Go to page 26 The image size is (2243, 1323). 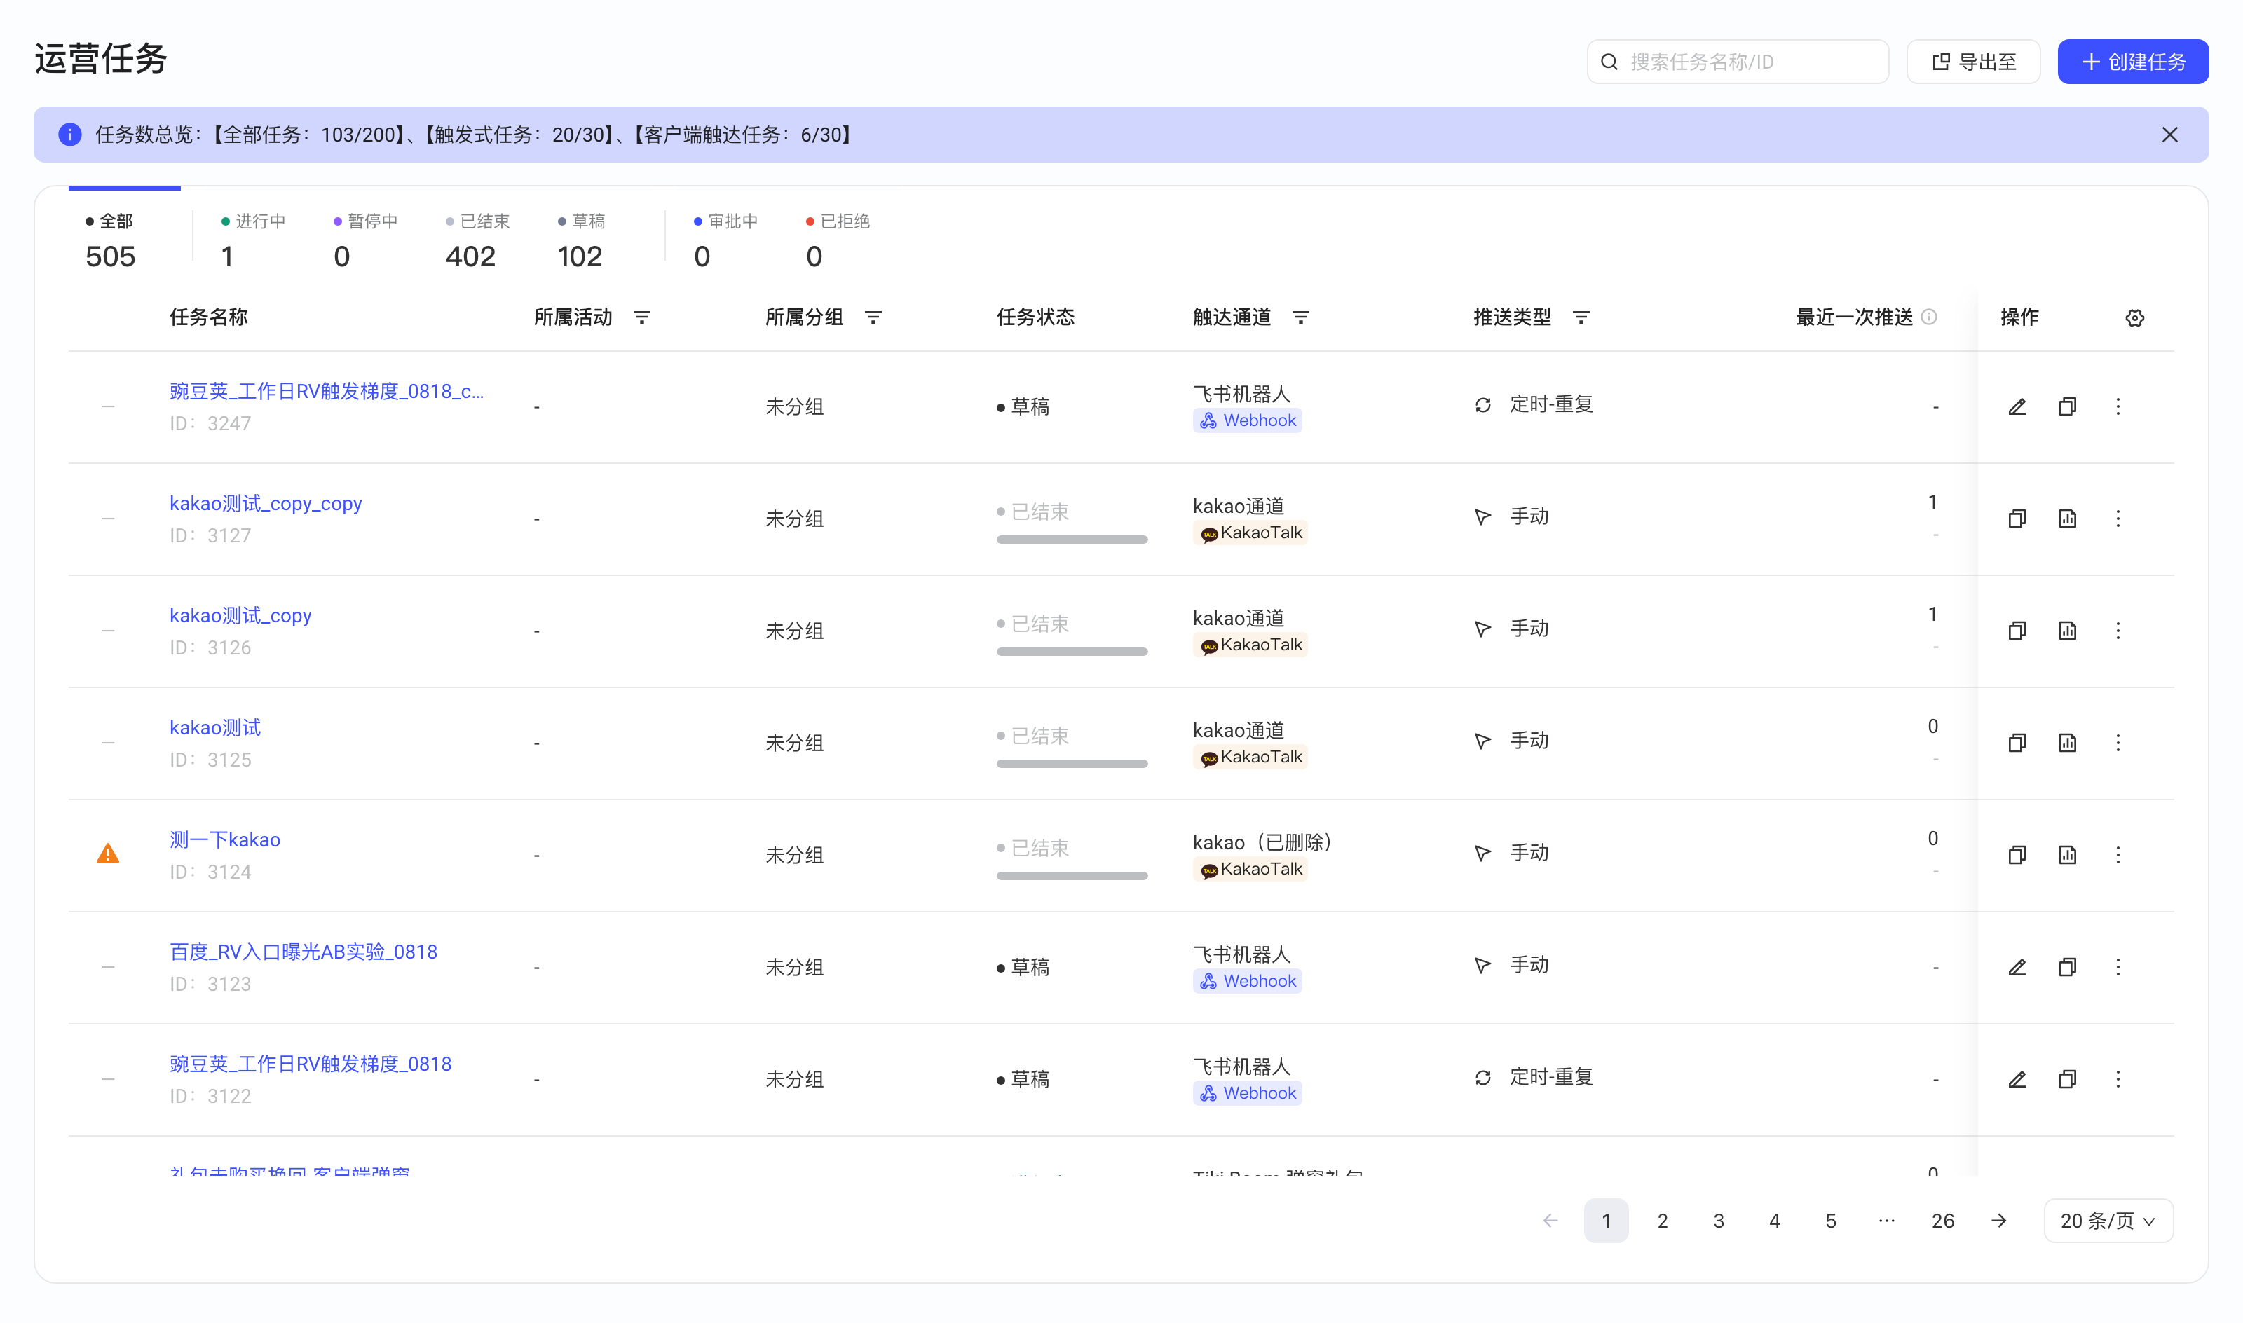pos(1942,1221)
